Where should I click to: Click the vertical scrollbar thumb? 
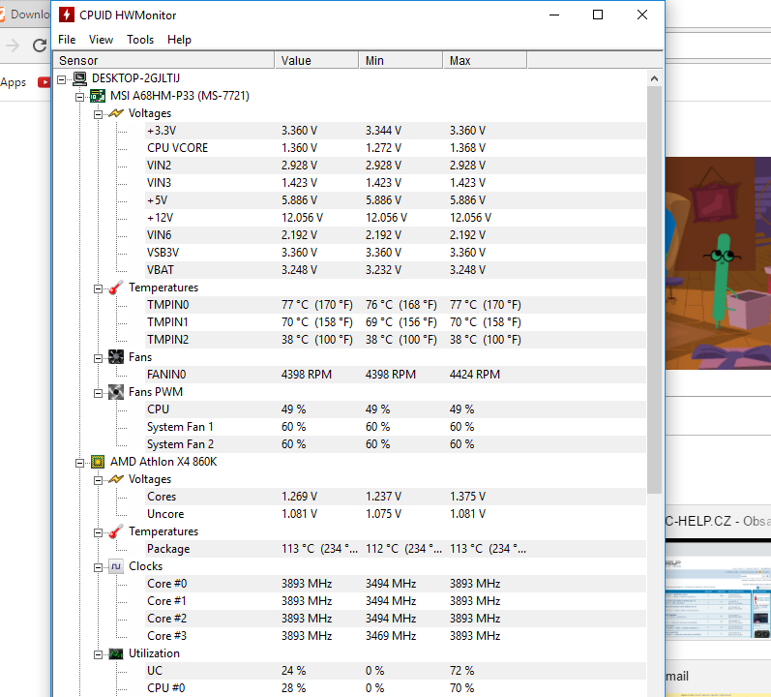click(654, 290)
